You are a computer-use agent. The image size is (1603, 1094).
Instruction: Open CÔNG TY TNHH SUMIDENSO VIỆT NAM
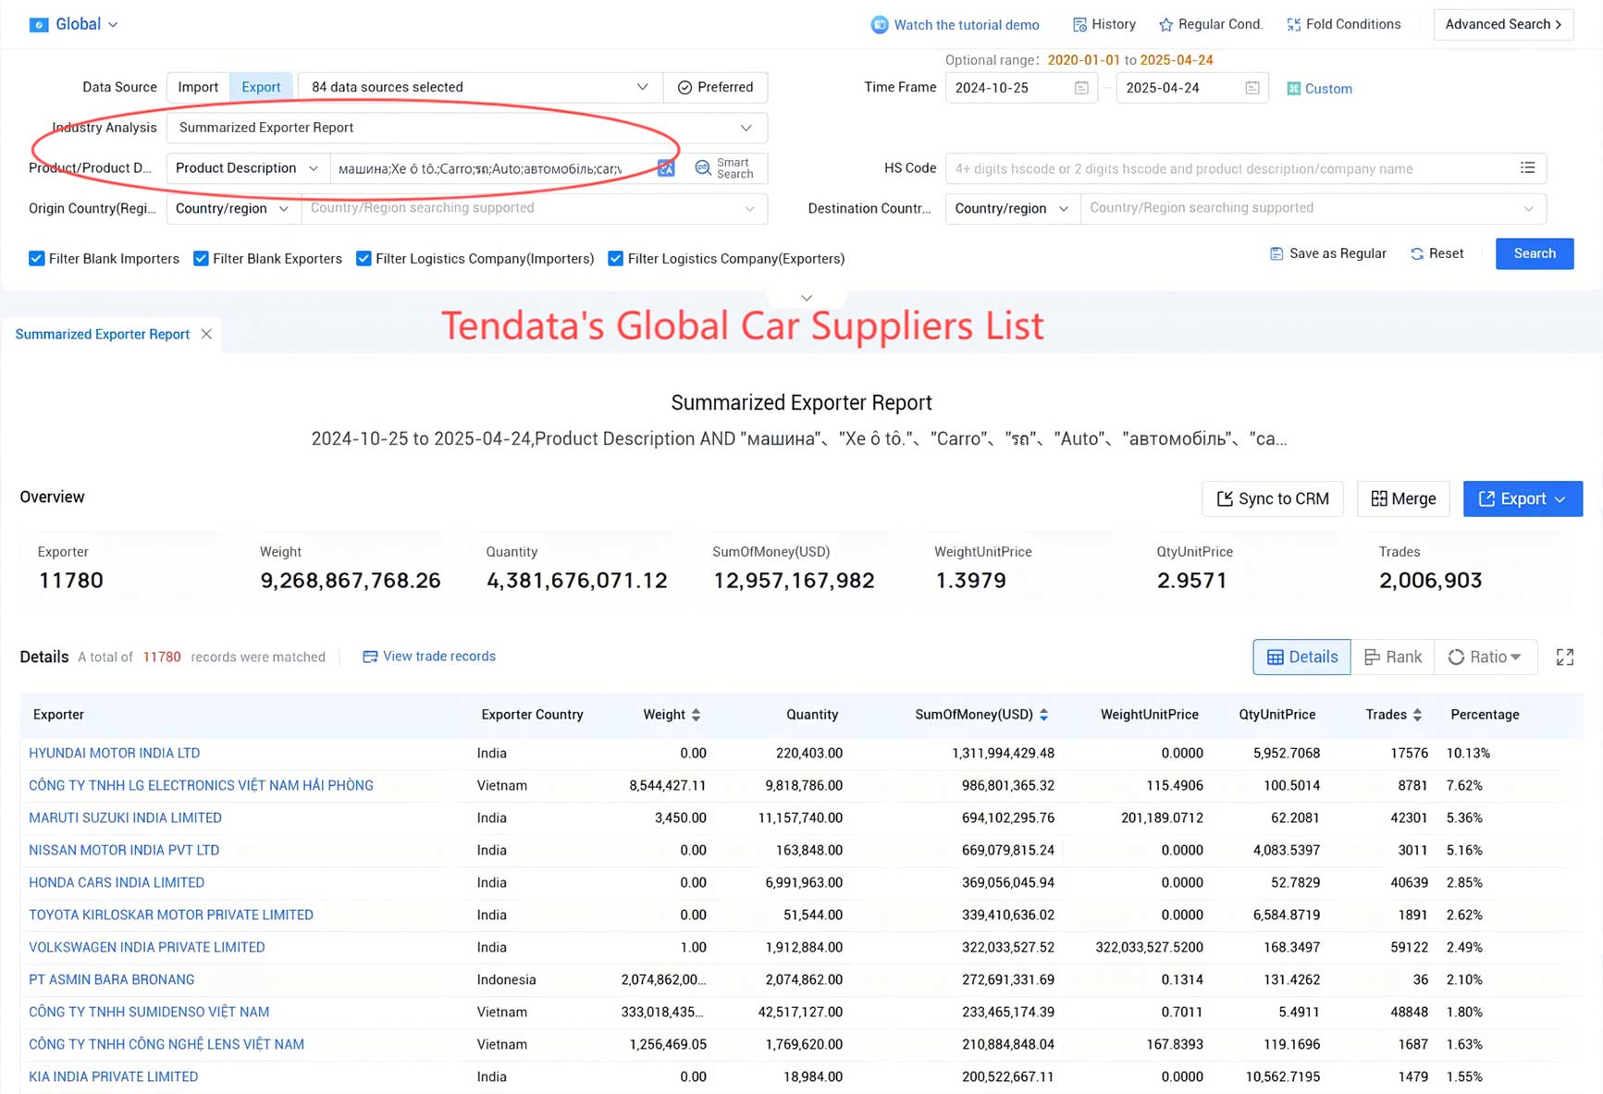[x=149, y=1013]
